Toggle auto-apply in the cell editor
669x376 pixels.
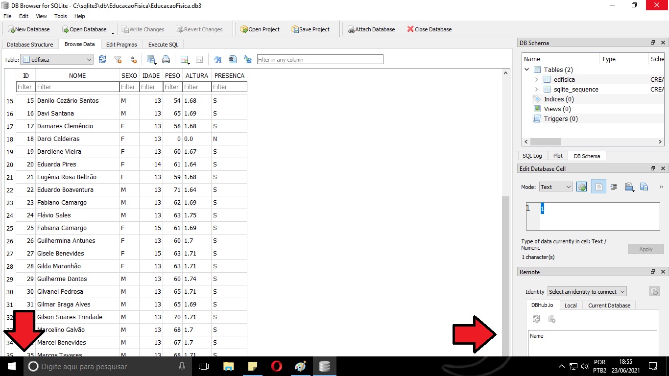(581, 187)
